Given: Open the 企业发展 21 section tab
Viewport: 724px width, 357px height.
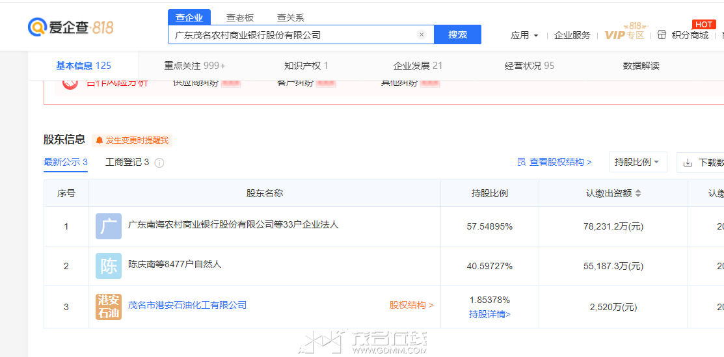Looking at the screenshot, I should coord(418,66).
